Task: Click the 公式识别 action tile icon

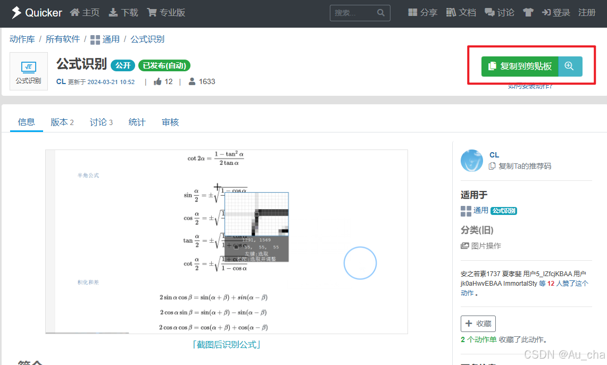Action: click(28, 68)
